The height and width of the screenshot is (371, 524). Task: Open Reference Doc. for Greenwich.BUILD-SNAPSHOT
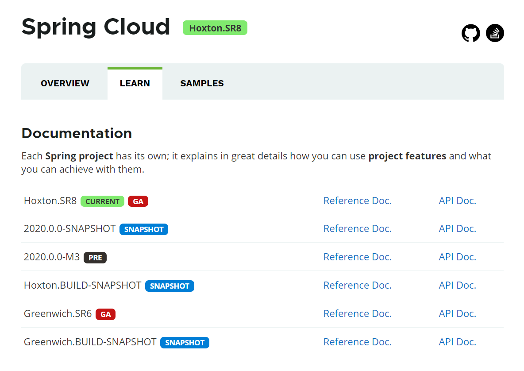[x=357, y=342]
